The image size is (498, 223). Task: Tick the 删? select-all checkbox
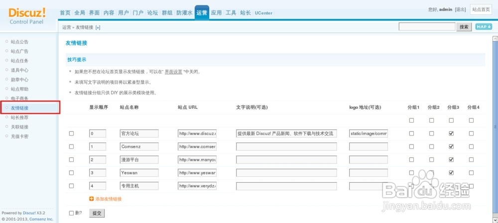71,213
